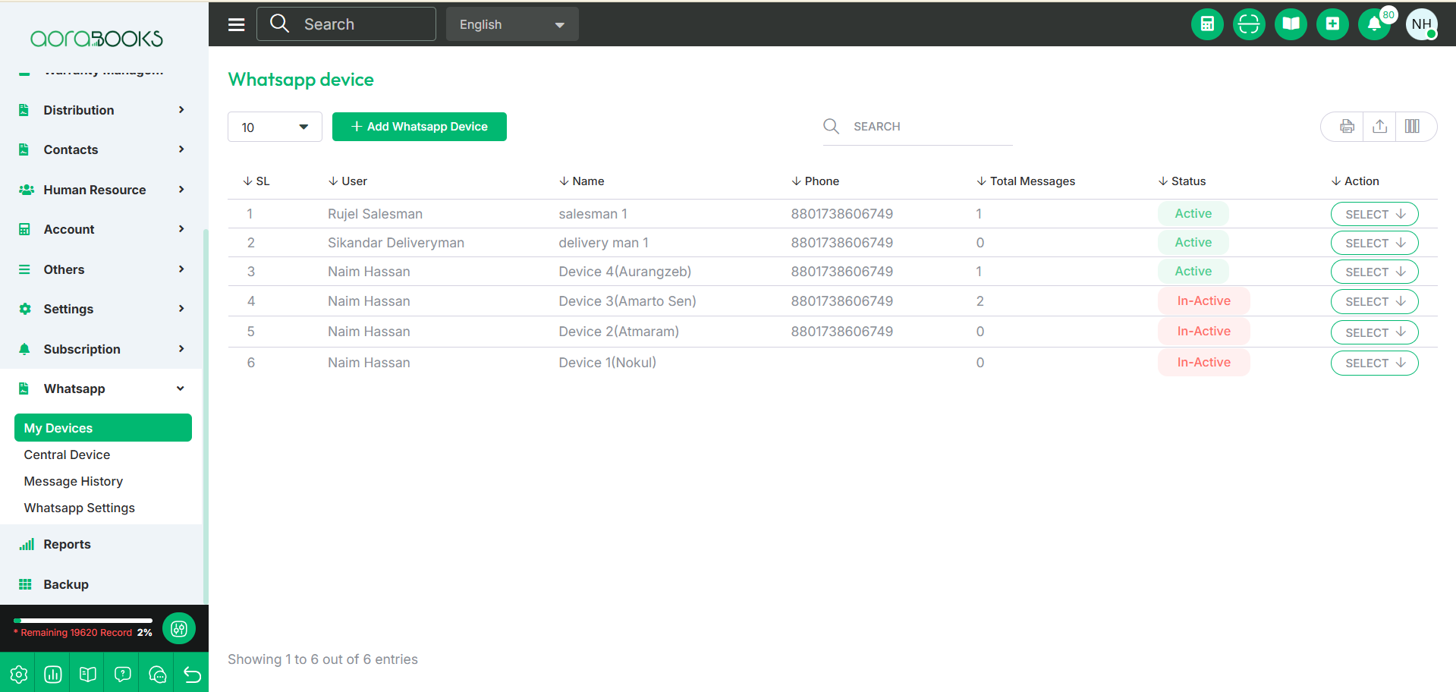Image resolution: width=1456 pixels, height=692 pixels.
Task: Open Central Device submenu item
Action: [67, 455]
